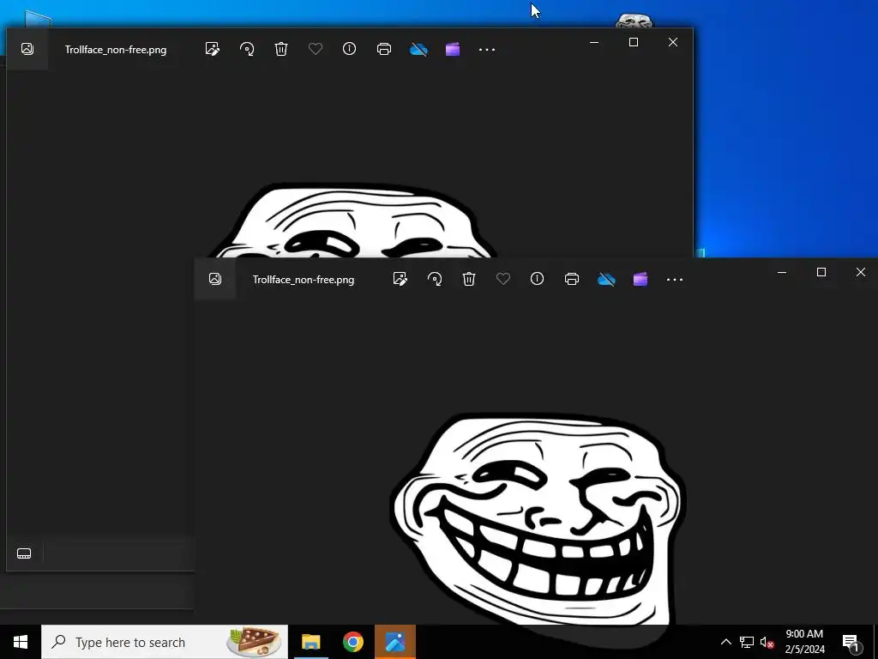This screenshot has width=878, height=659.
Task: Open the OneDrive icon in the front Photos window
Action: 606,279
